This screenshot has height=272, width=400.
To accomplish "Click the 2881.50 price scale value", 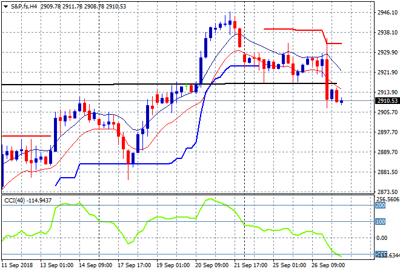I will pos(387,172).
